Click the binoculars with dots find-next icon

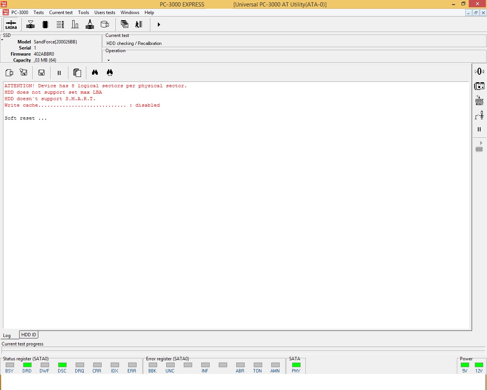(x=110, y=72)
